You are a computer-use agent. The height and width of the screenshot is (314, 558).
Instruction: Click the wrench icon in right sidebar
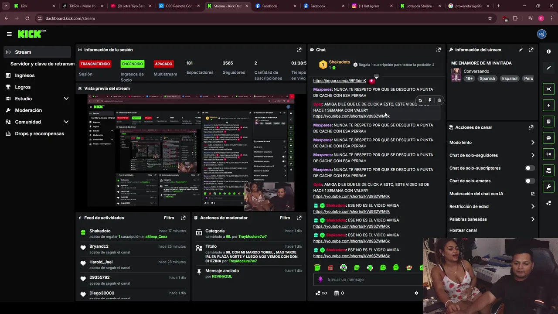[548, 187]
